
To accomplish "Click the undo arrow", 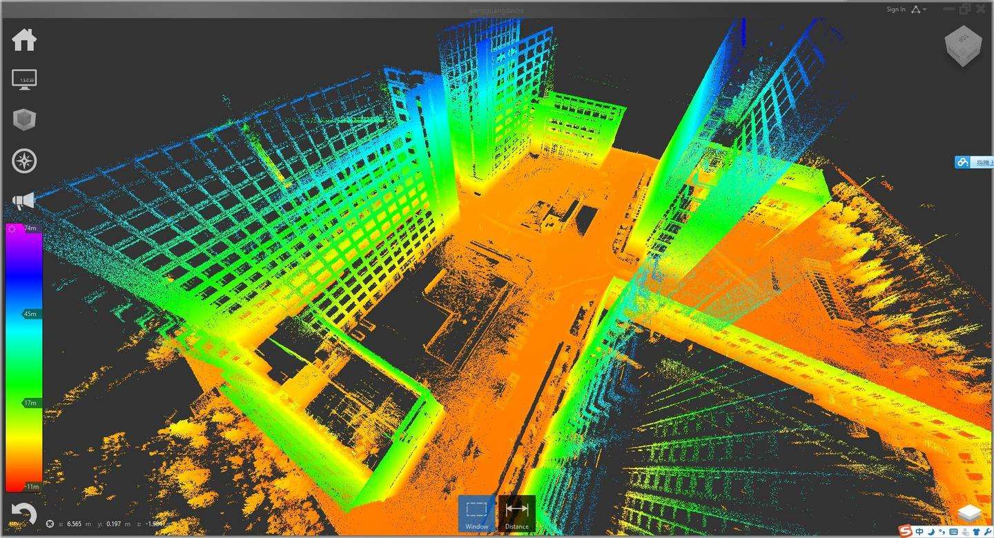I will click(23, 514).
